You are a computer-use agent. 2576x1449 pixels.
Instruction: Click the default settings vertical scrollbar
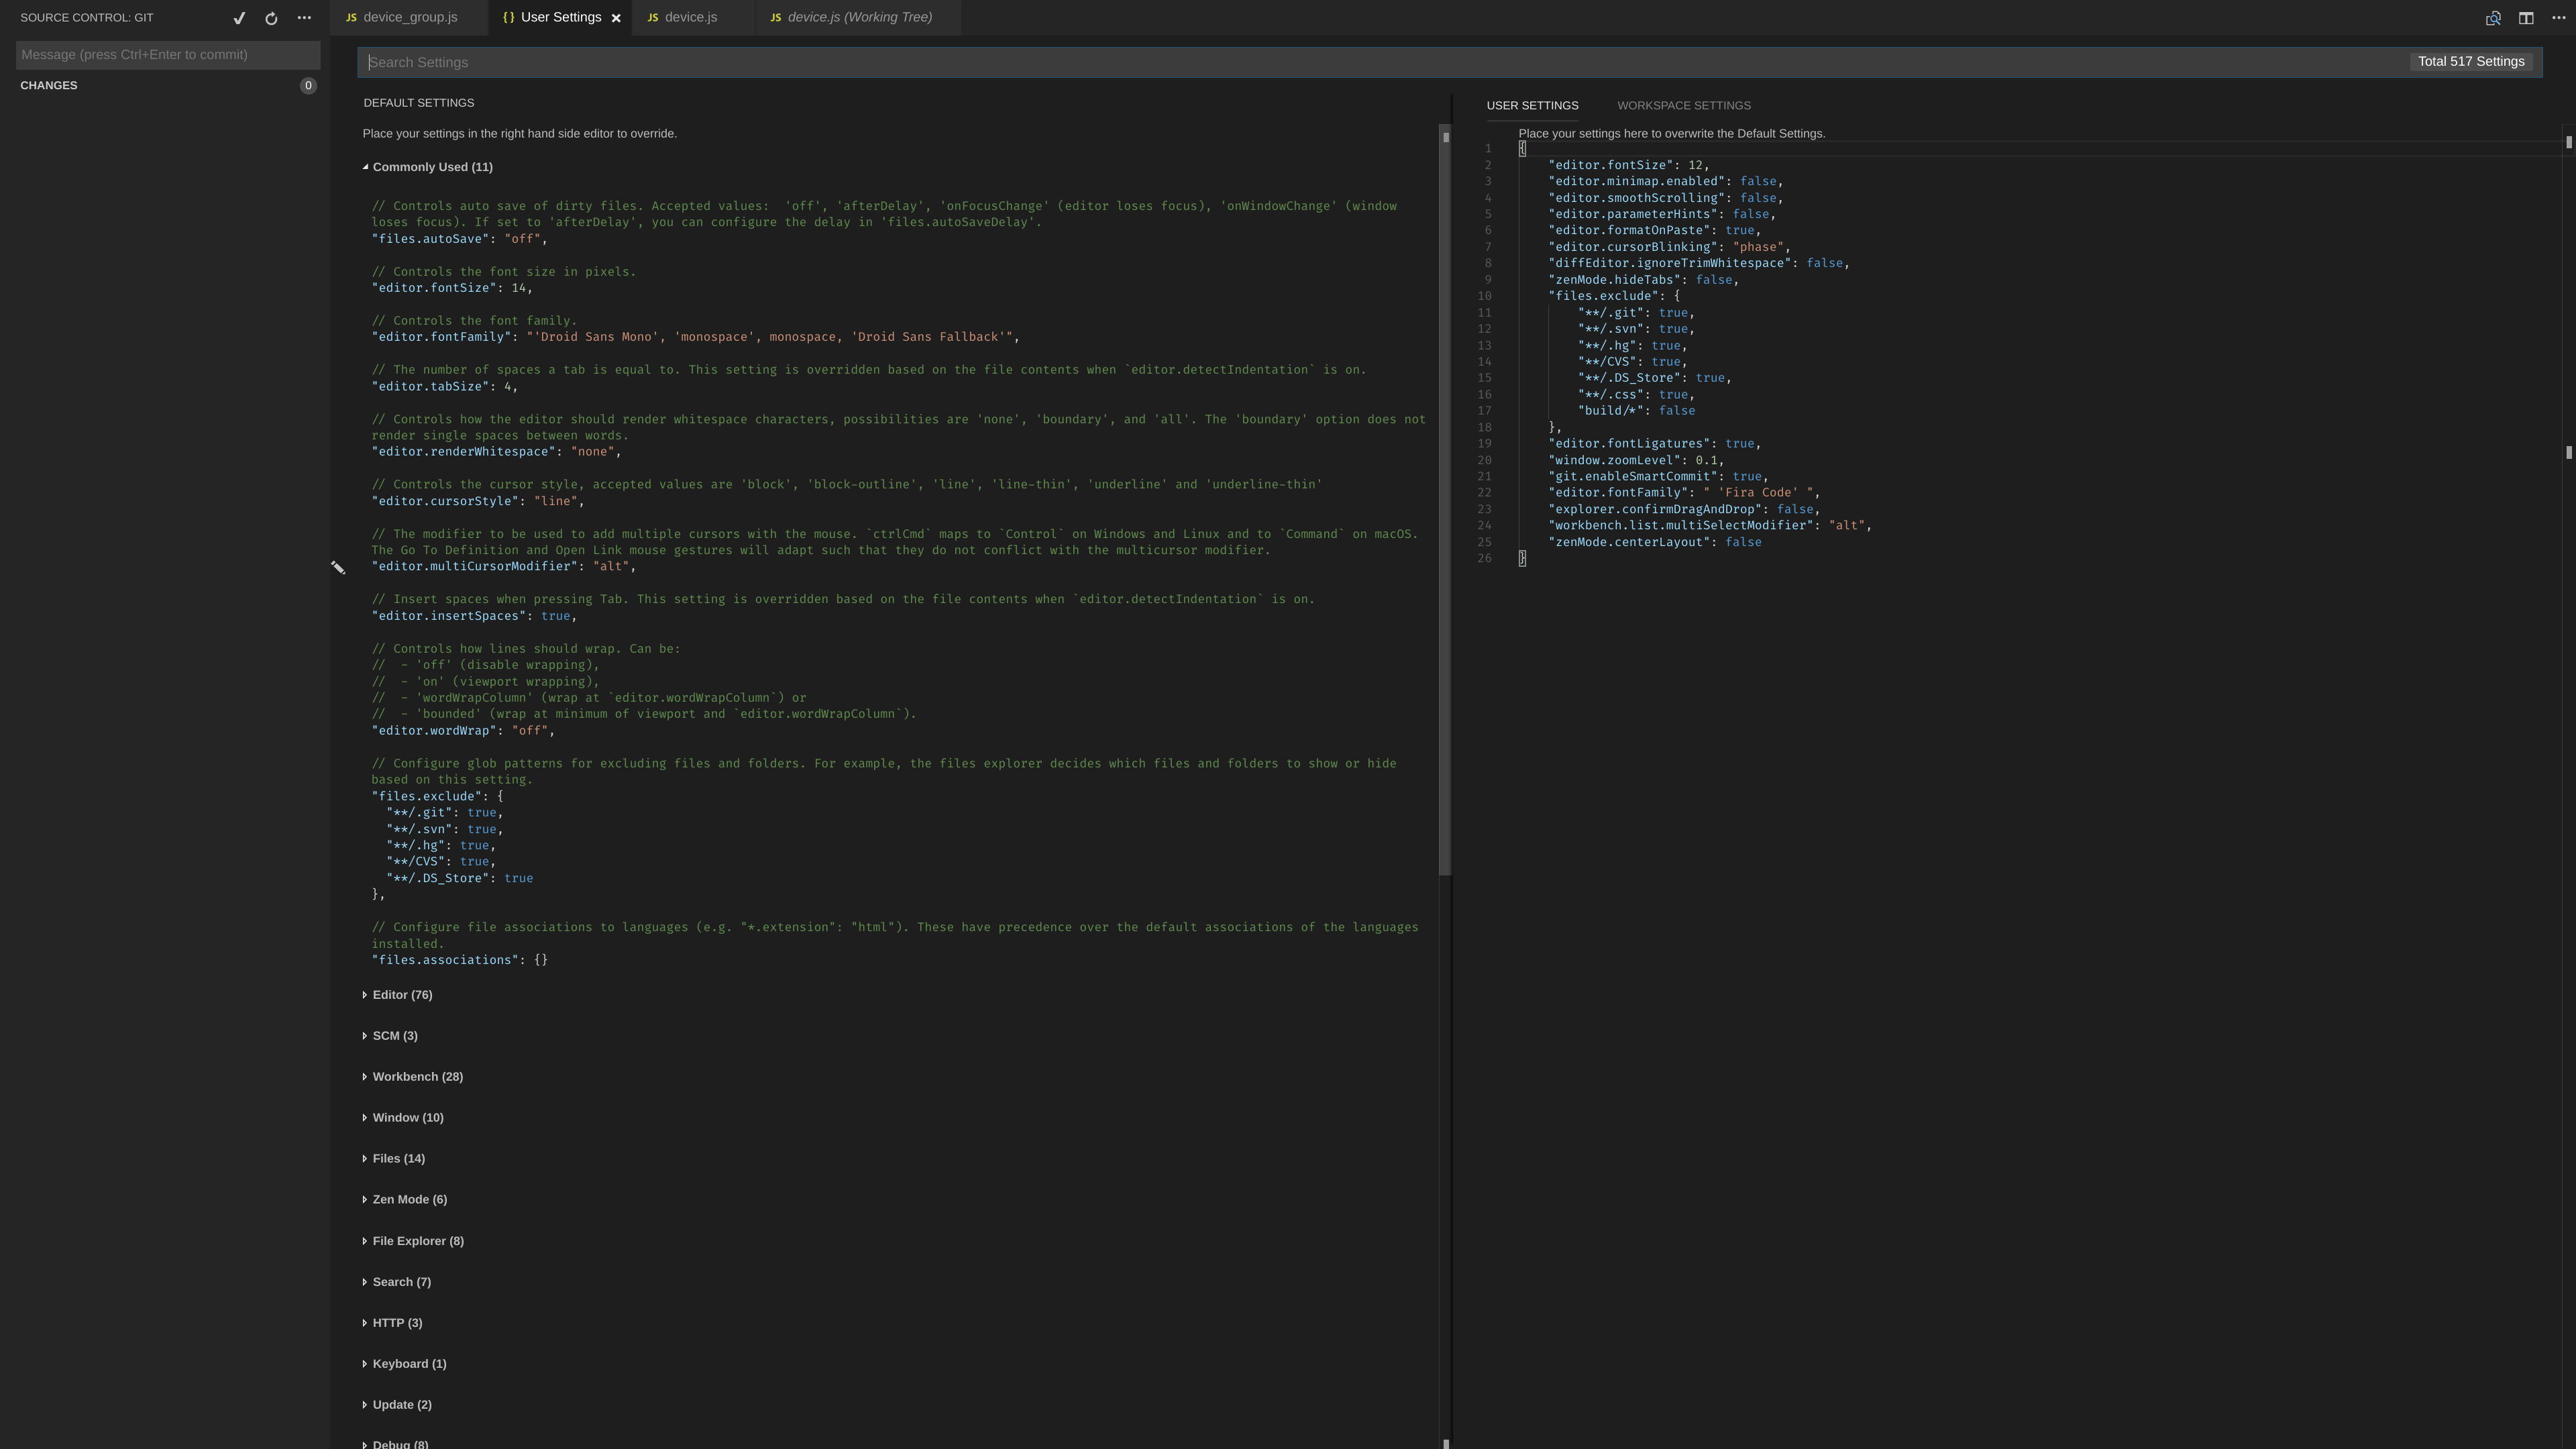[1444, 500]
